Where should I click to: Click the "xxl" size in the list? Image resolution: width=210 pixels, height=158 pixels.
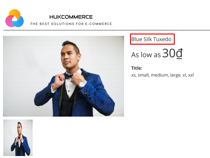(191, 75)
